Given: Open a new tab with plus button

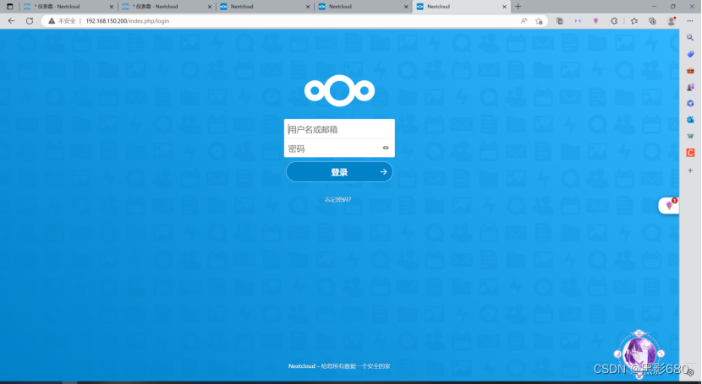Looking at the screenshot, I should pyautogui.click(x=518, y=6).
